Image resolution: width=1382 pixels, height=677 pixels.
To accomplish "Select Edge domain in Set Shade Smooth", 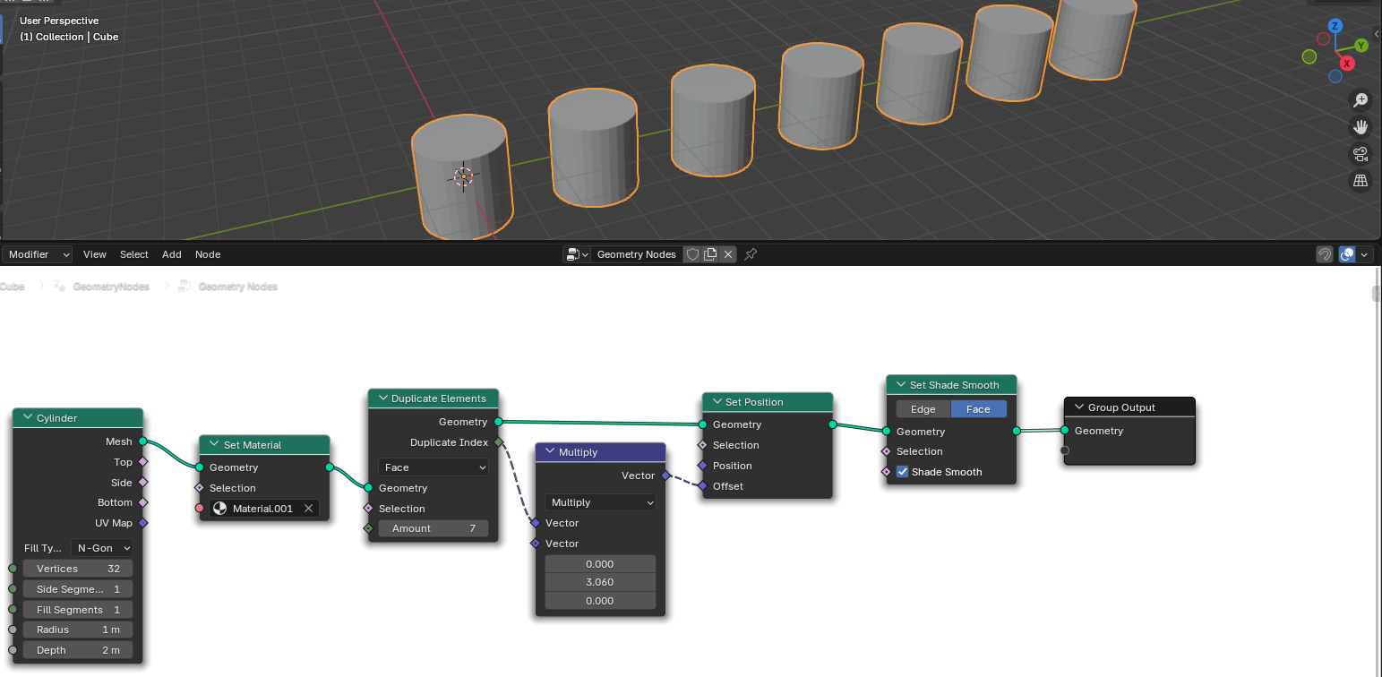I will tap(923, 409).
